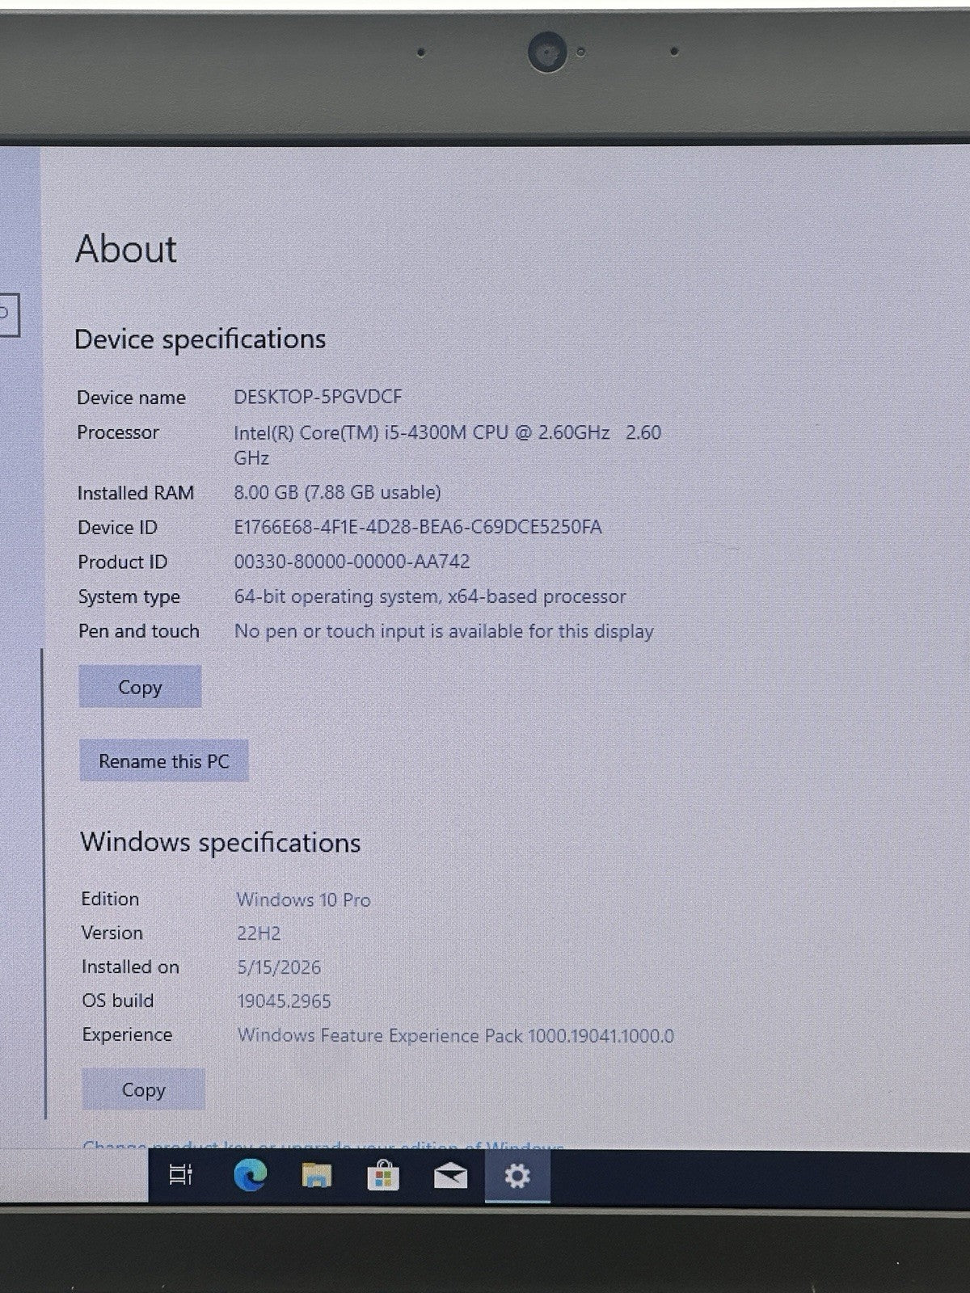Viewport: 970px width, 1293px height.
Task: Click the Edition value Windows 10 Pro
Action: click(304, 899)
